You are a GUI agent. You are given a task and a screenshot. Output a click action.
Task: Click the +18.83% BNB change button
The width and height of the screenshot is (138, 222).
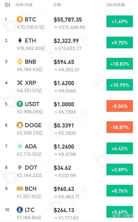(120, 64)
